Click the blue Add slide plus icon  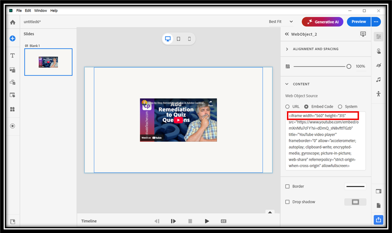pyautogui.click(x=13, y=38)
